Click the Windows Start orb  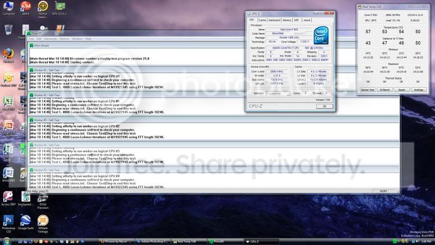pos(6,241)
